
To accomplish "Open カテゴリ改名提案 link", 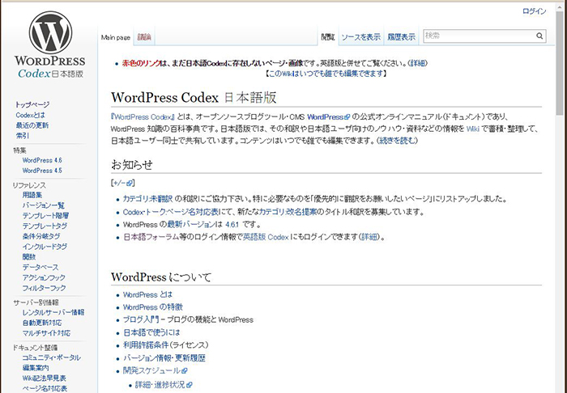I will pos(288,212).
